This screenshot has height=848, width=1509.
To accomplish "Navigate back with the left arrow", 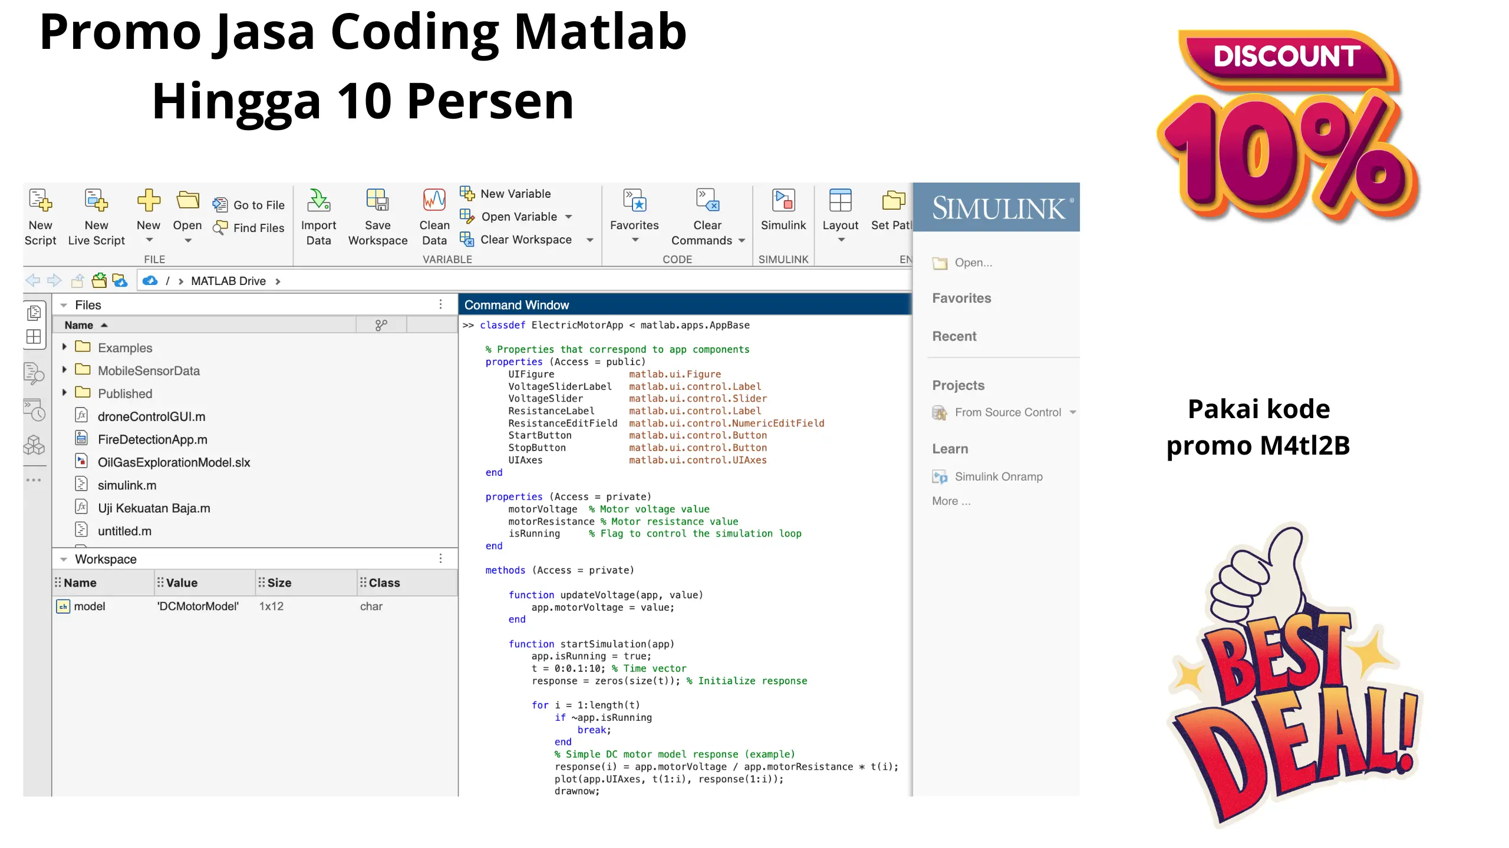I will pos(33,280).
